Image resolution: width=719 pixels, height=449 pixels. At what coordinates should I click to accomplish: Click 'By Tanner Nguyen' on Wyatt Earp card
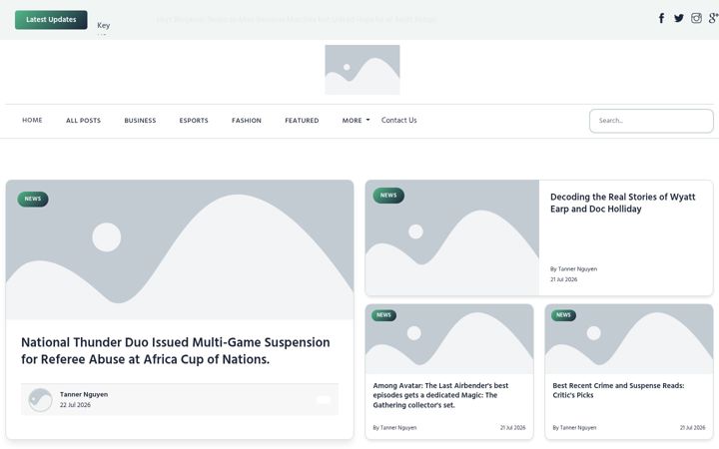coord(573,269)
